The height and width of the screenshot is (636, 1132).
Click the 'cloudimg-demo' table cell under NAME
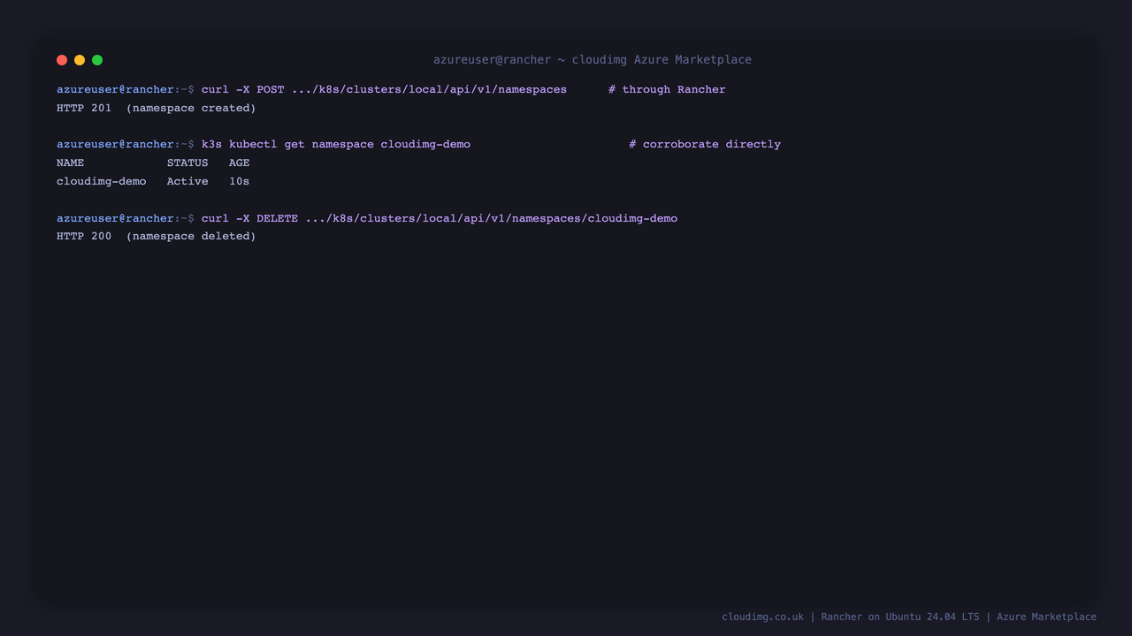[102, 181]
